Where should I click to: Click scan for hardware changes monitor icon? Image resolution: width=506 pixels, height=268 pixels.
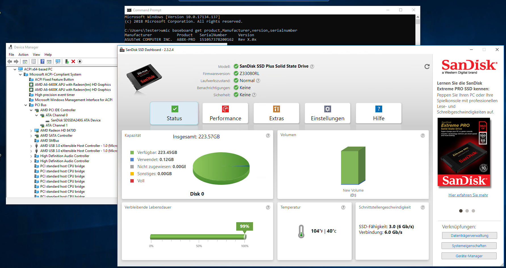pos(58,61)
